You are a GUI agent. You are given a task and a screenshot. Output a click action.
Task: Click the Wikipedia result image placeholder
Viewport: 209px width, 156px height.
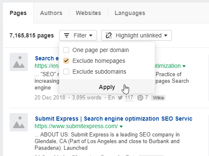[19, 62]
